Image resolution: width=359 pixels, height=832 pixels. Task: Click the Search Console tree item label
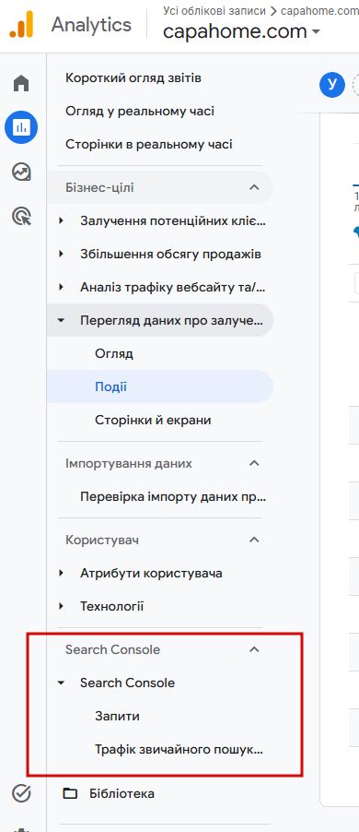click(x=127, y=683)
